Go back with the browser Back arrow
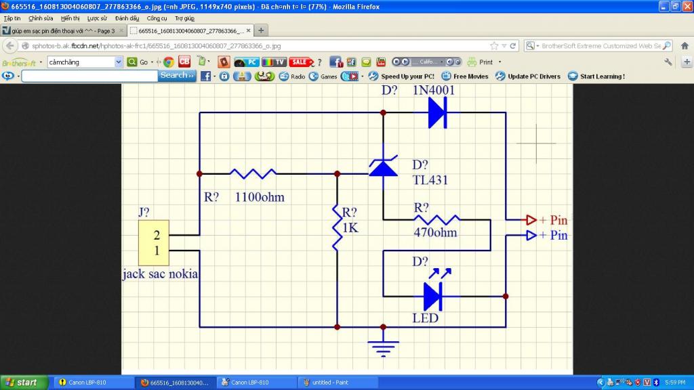This screenshot has height=390, width=694. coord(9,45)
